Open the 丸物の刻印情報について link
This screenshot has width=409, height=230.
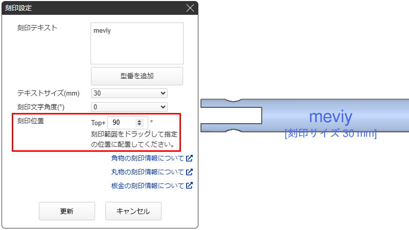(147, 172)
